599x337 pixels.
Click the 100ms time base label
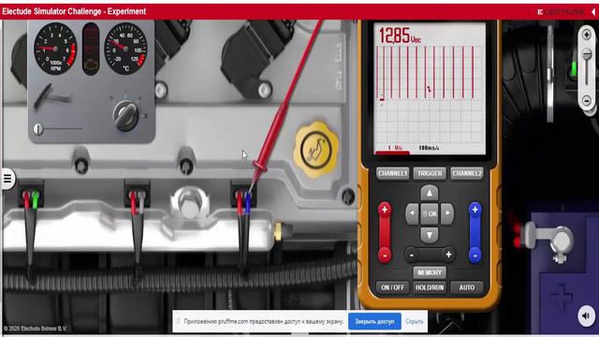point(429,148)
